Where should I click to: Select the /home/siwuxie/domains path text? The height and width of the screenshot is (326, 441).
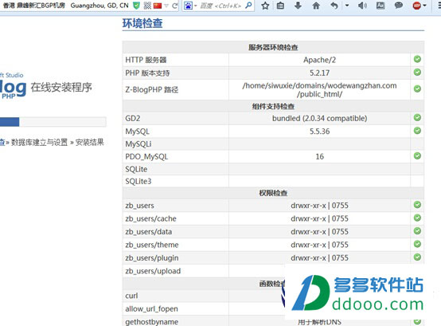(x=319, y=89)
